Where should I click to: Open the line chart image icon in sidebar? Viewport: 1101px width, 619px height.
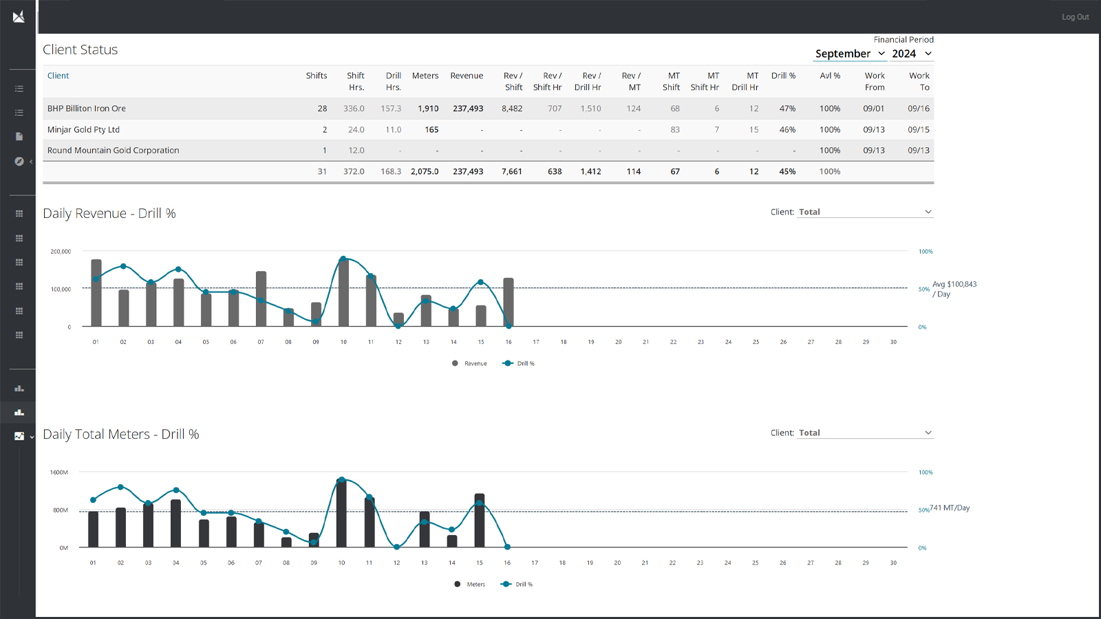tap(19, 436)
